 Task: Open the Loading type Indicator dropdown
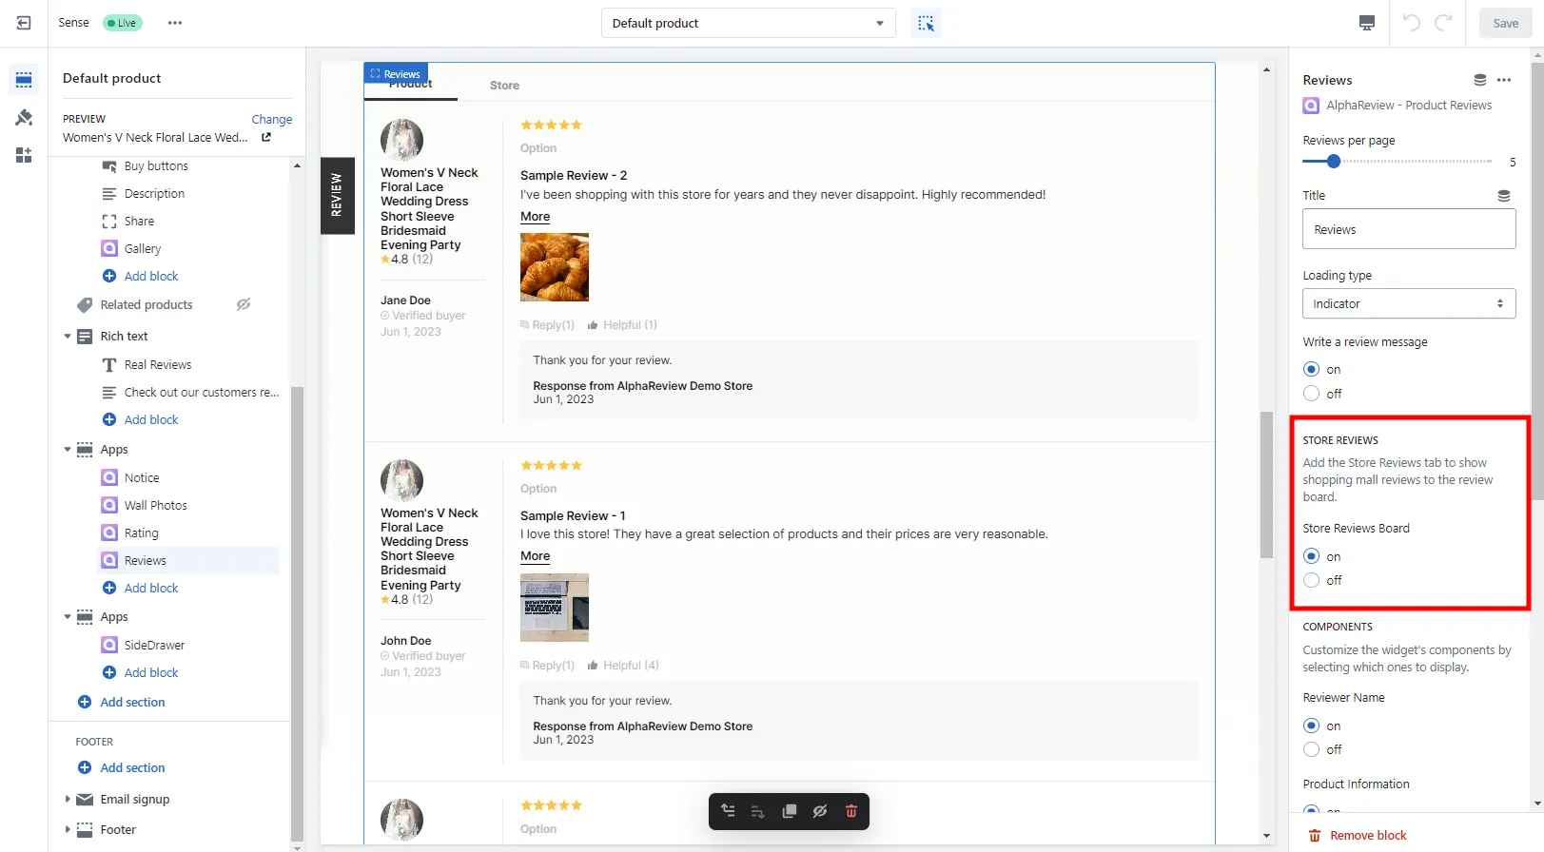click(x=1409, y=304)
